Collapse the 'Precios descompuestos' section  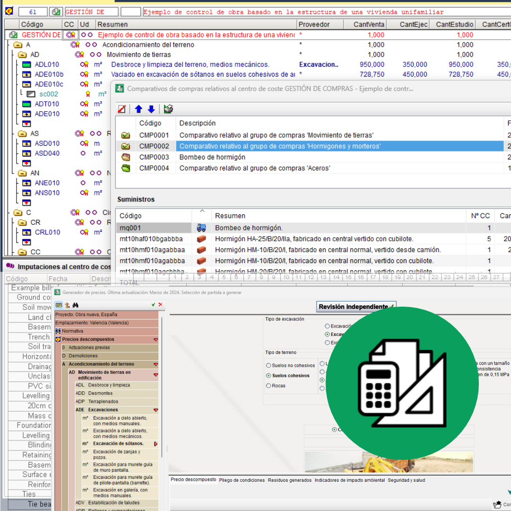[156, 340]
